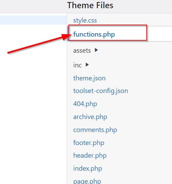Image resolution: width=172 pixels, height=184 pixels.
Task: Open index.php template
Action: [x=88, y=169]
